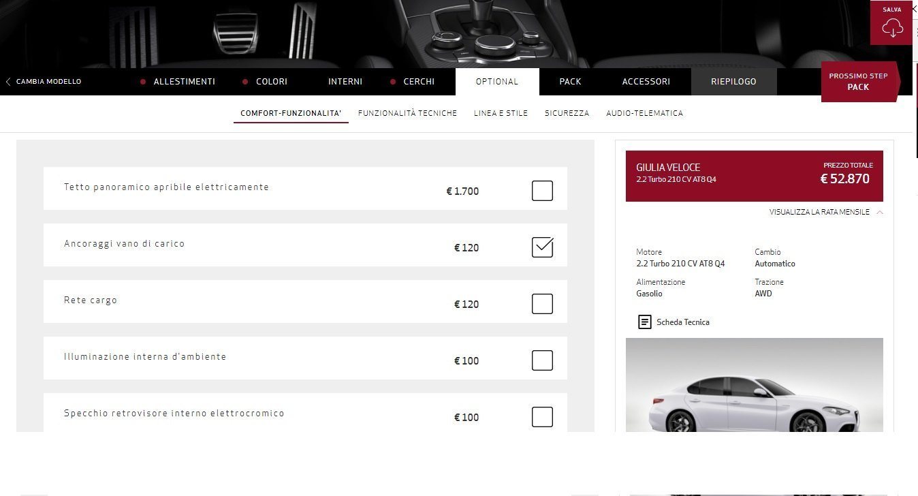Screen dimensions: 918x496
Task: Tick the Illuminazione interna d'ambiente checkbox
Action: coord(542,360)
